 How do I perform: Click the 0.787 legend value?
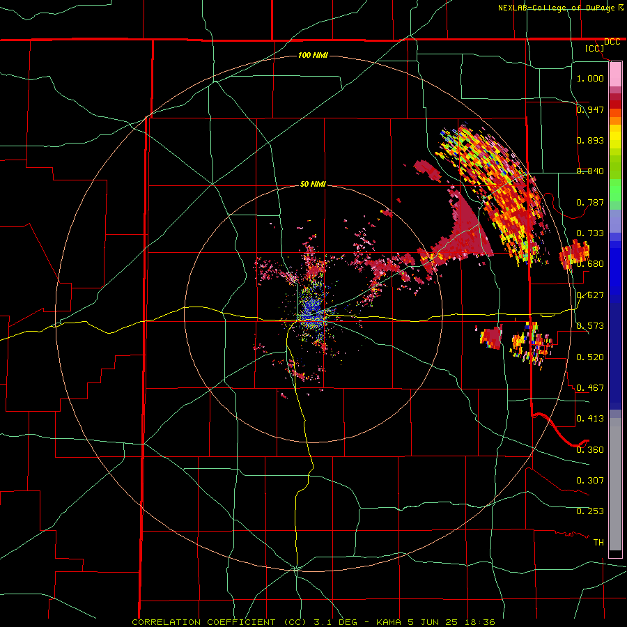pyautogui.click(x=590, y=202)
